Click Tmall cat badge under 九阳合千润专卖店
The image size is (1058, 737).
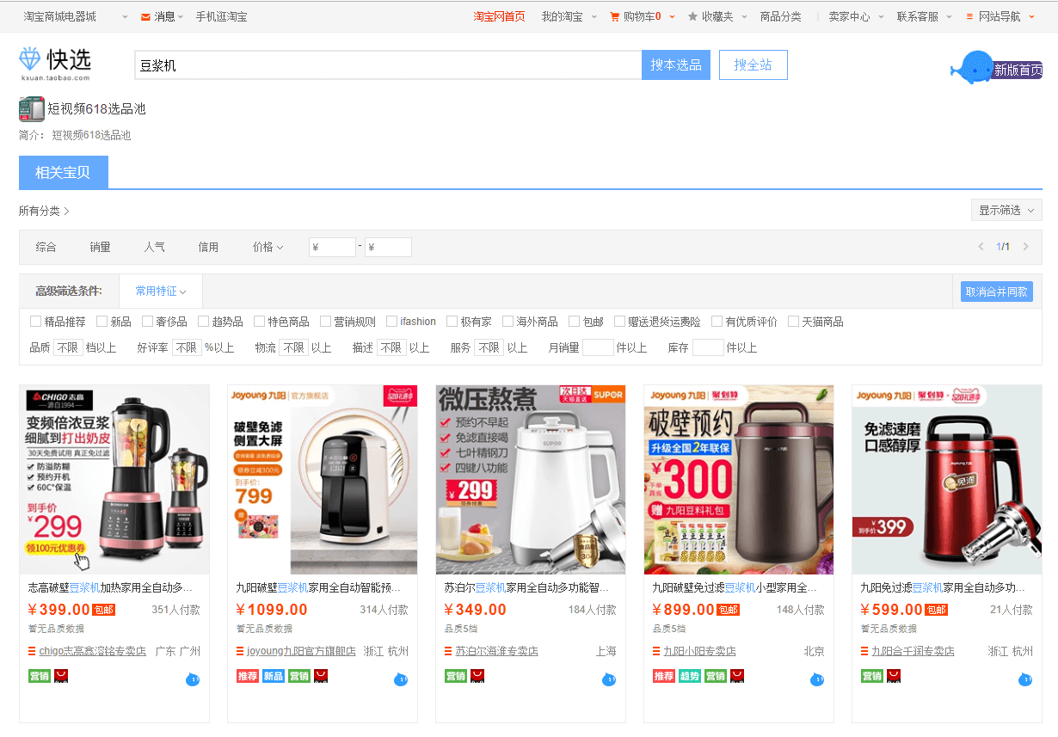pos(894,676)
